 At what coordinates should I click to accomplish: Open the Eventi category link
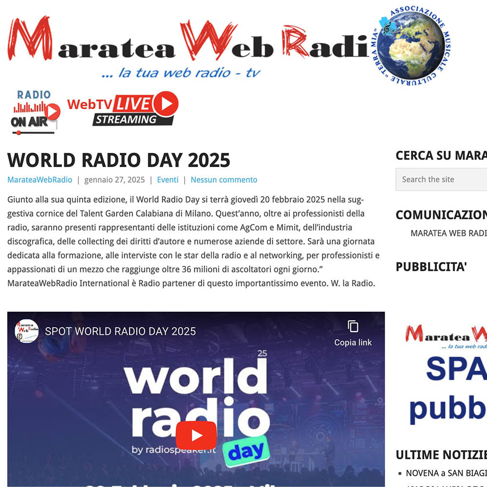point(168,180)
